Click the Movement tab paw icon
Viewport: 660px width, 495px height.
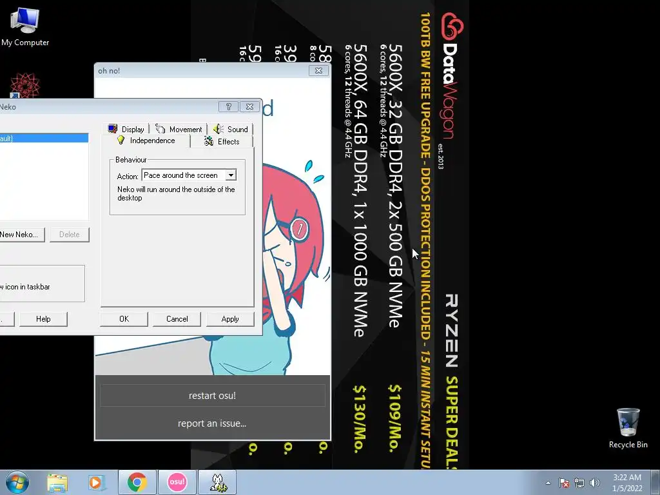(160, 129)
